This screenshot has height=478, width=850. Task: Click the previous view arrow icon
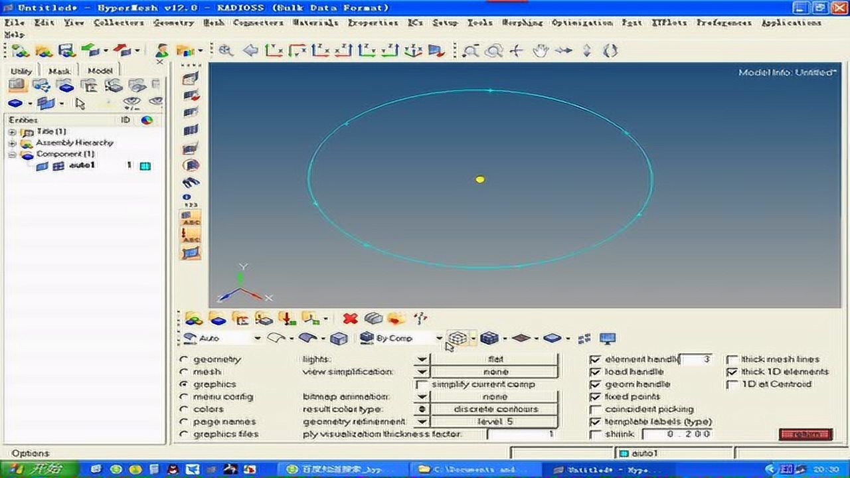(250, 50)
